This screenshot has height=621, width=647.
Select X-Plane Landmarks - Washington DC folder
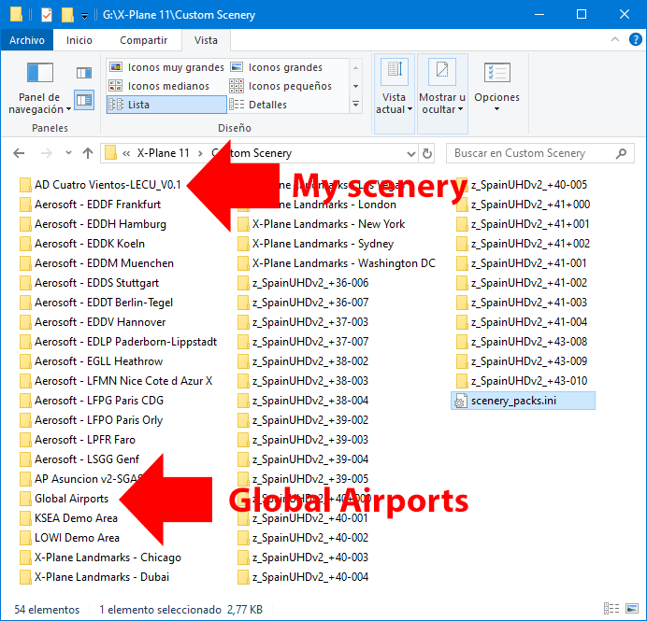(337, 263)
